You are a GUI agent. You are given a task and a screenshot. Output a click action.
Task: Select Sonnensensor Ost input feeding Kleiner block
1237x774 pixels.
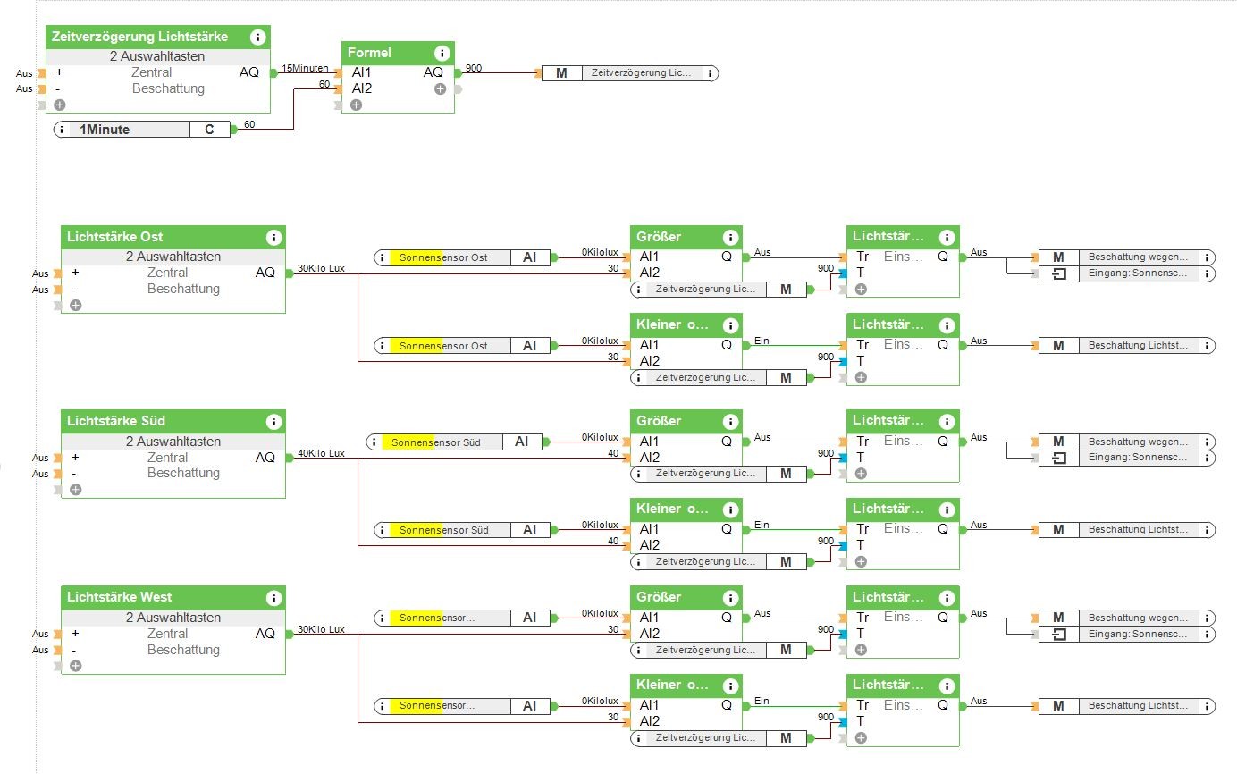click(461, 346)
